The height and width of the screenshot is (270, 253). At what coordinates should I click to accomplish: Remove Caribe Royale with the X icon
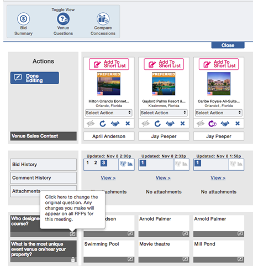click(x=238, y=123)
